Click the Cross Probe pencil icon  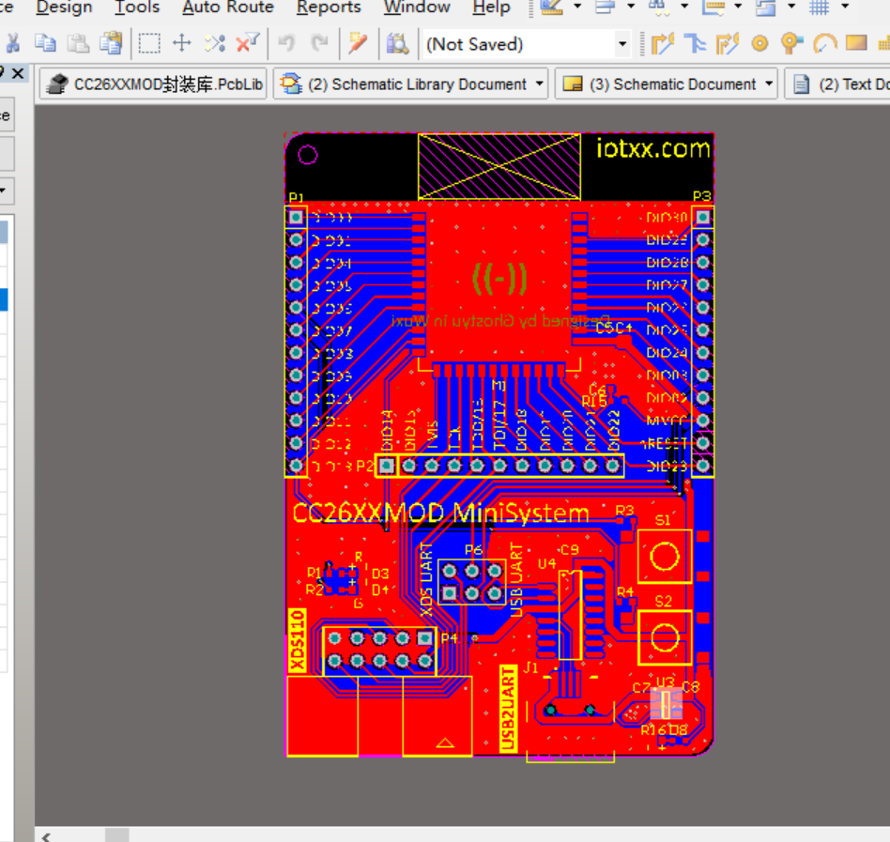[358, 44]
